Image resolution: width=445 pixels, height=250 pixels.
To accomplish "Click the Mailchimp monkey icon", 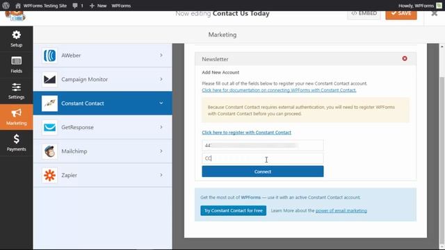I will (49, 151).
